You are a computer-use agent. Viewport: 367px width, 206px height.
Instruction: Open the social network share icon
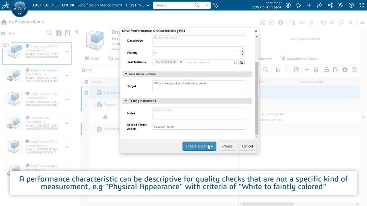click(330, 5)
